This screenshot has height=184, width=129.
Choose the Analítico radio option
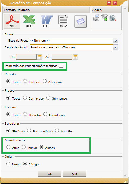(57, 131)
